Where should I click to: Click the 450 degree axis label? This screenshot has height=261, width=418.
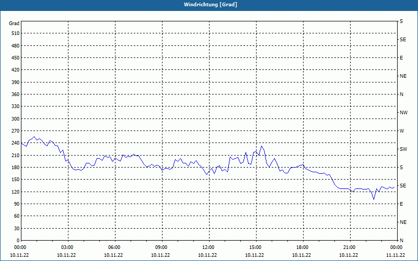point(16,58)
